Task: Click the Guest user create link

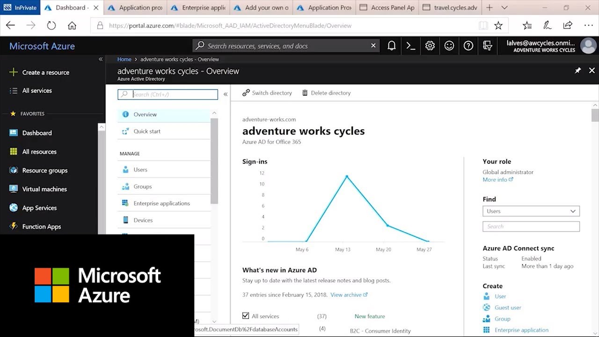Action: 508,308
